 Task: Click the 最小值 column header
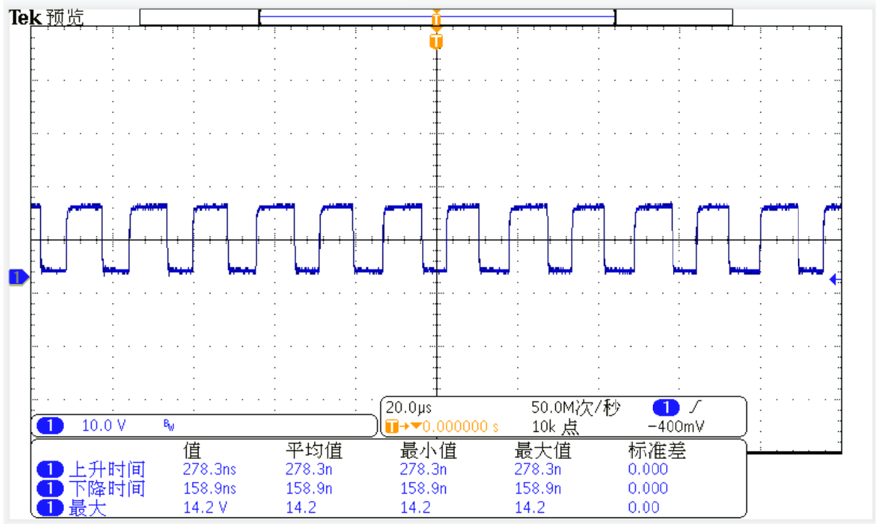pyautogui.click(x=428, y=451)
